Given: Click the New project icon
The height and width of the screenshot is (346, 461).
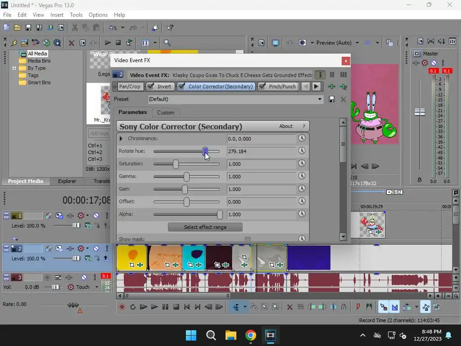Looking at the screenshot, I should point(6,27).
